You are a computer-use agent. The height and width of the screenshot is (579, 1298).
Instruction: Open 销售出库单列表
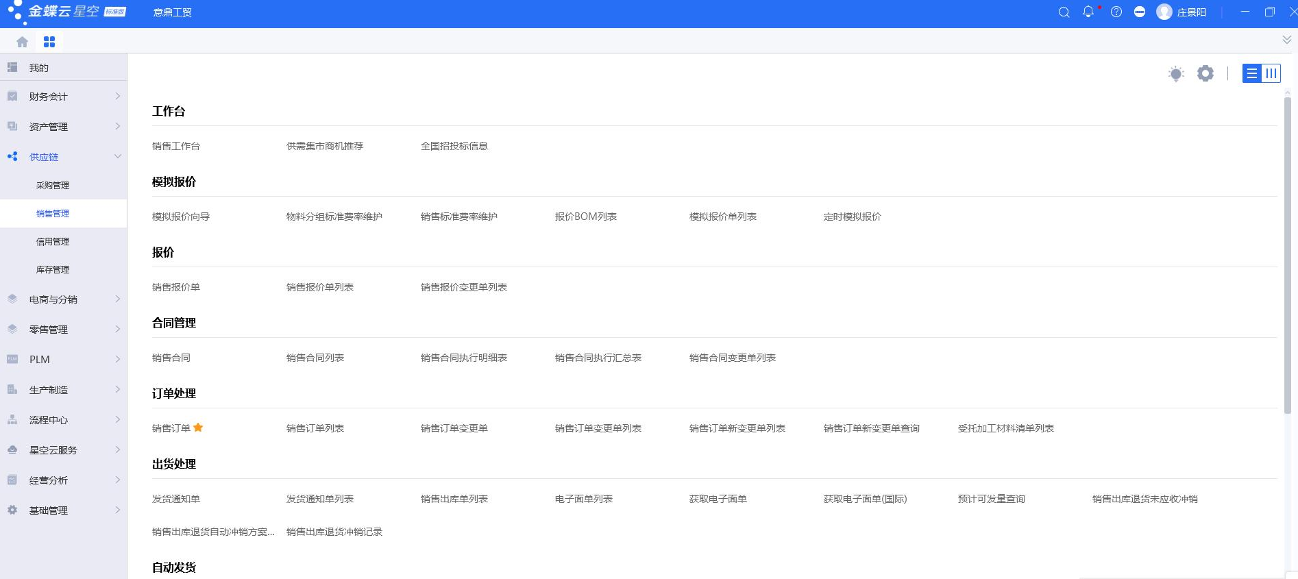[454, 499]
